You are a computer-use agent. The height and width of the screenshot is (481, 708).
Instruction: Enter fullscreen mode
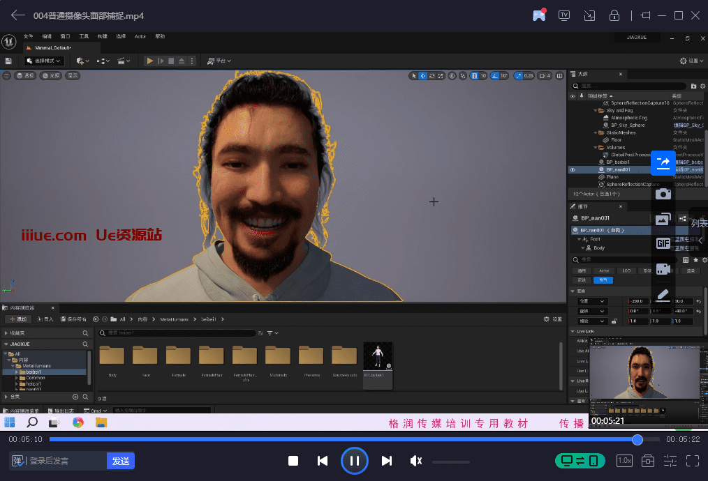click(693, 461)
